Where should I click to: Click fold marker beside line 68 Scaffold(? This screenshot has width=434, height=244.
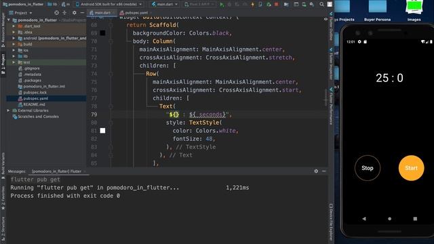click(111, 25)
